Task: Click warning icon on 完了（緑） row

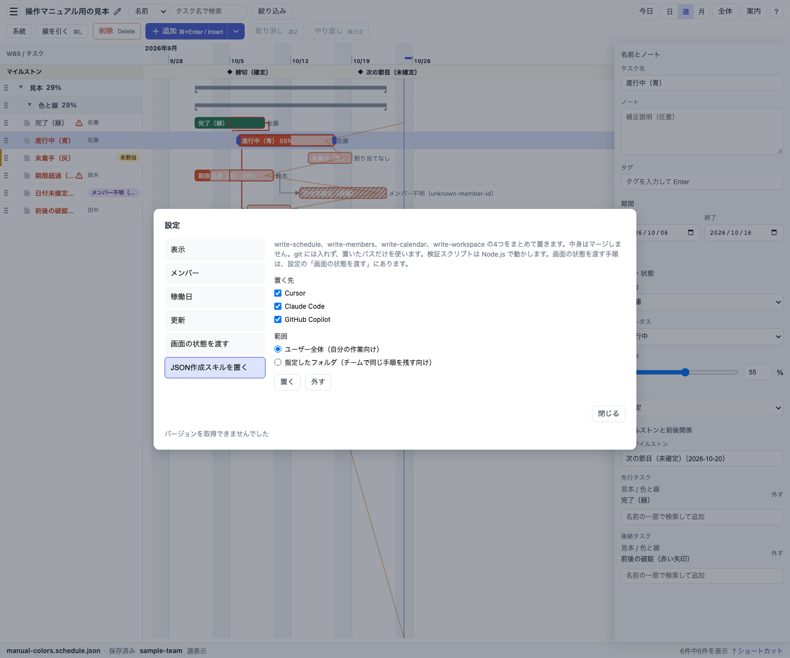Action: tap(79, 123)
